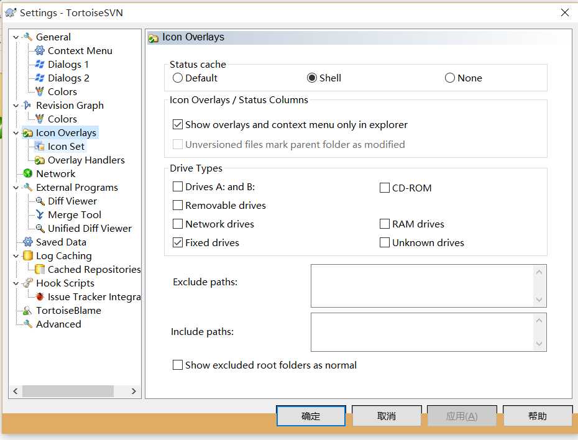The height and width of the screenshot is (440, 578).
Task: Collapse the Log Caching tree node
Action: coord(16,256)
